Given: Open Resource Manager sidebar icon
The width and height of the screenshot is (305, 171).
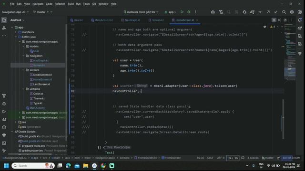Looking at the screenshot, I should click(4, 28).
